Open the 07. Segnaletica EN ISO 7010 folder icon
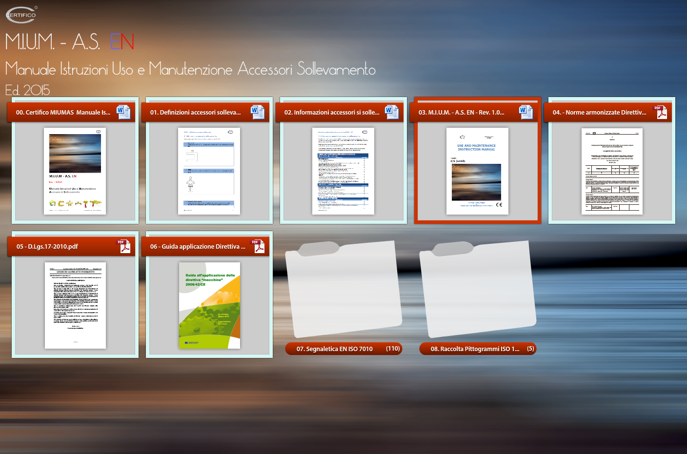The height and width of the screenshot is (454, 687). click(343, 290)
